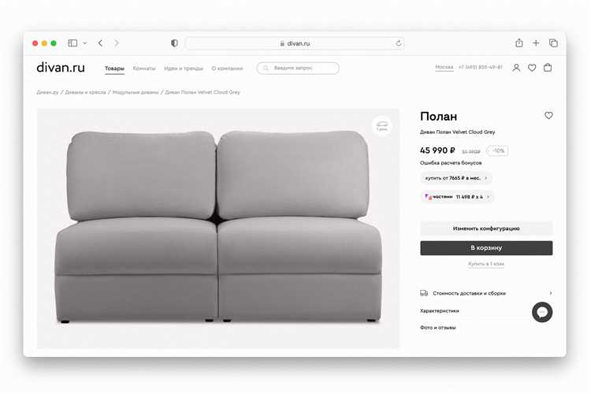Screen dimensions: 591x394
Task: Click Изменить конфигурацию button
Action: [x=486, y=229]
